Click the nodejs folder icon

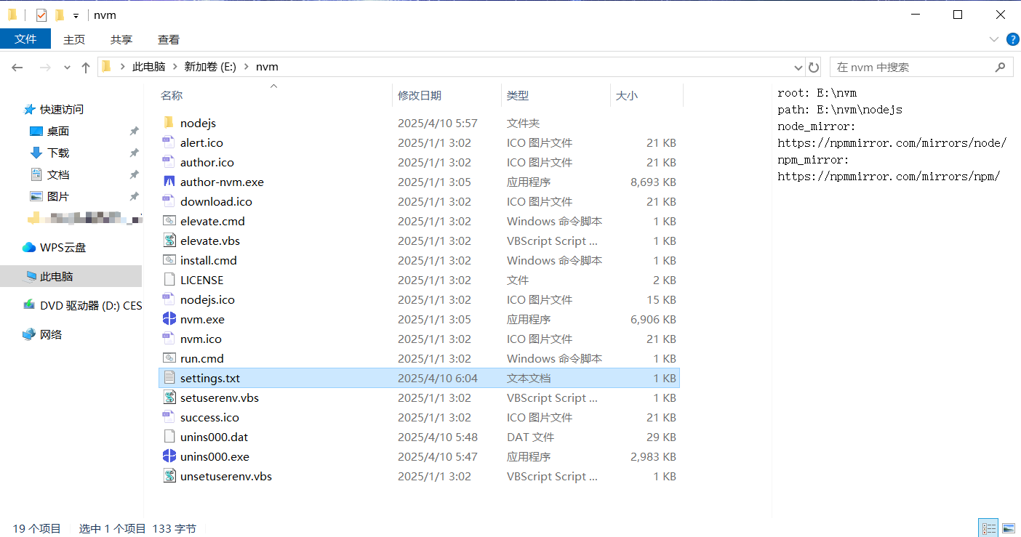click(169, 123)
